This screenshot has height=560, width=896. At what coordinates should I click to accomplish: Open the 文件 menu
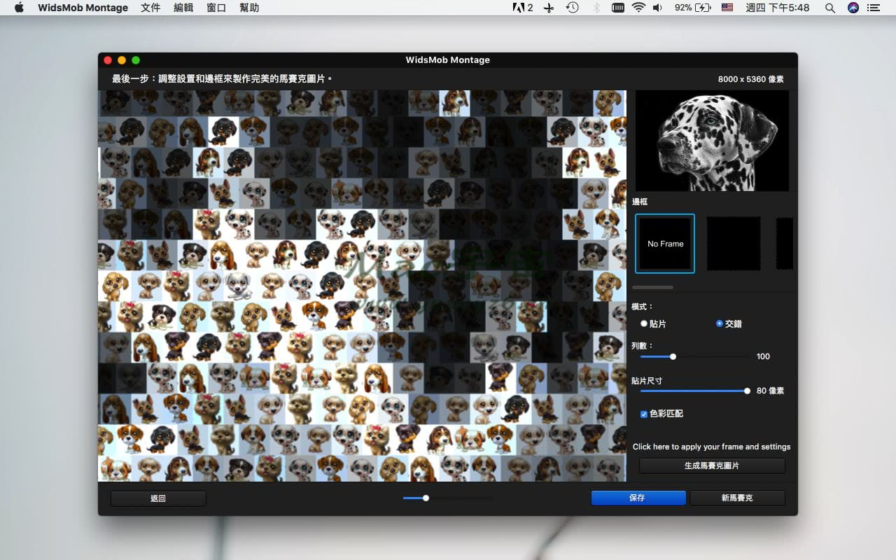coord(150,8)
